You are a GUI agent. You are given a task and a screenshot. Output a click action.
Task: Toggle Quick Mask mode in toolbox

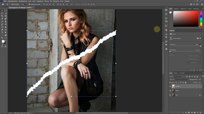coord(2,47)
